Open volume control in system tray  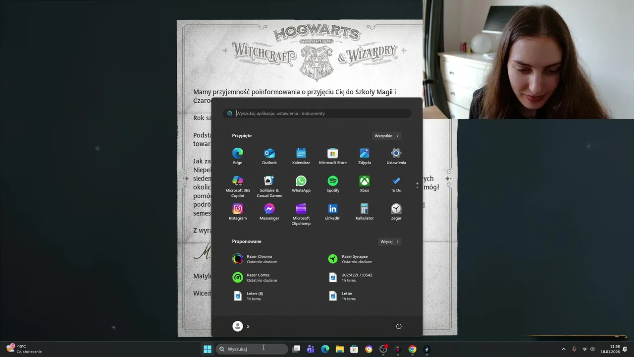(592, 349)
